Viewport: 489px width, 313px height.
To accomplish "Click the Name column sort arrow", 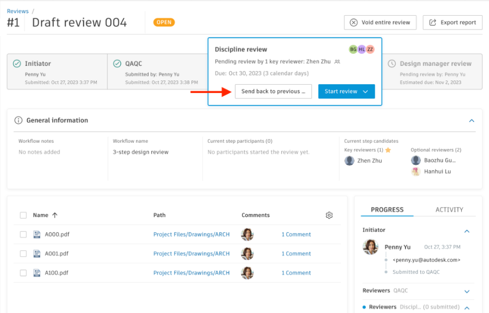I will pyautogui.click(x=55, y=215).
